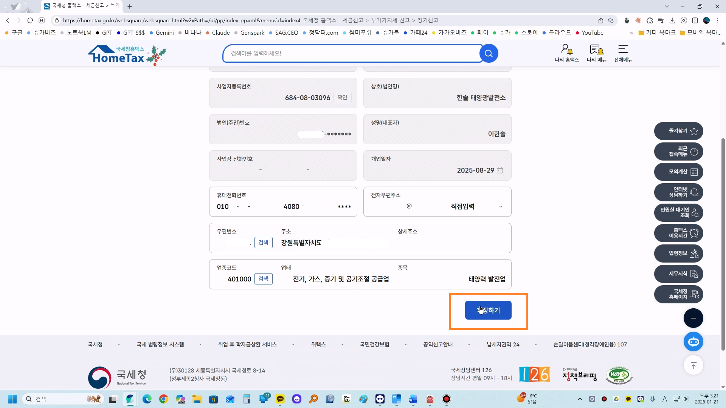Open 나의 홈택스 user icon
The height and width of the screenshot is (408, 726).
coord(566,53)
